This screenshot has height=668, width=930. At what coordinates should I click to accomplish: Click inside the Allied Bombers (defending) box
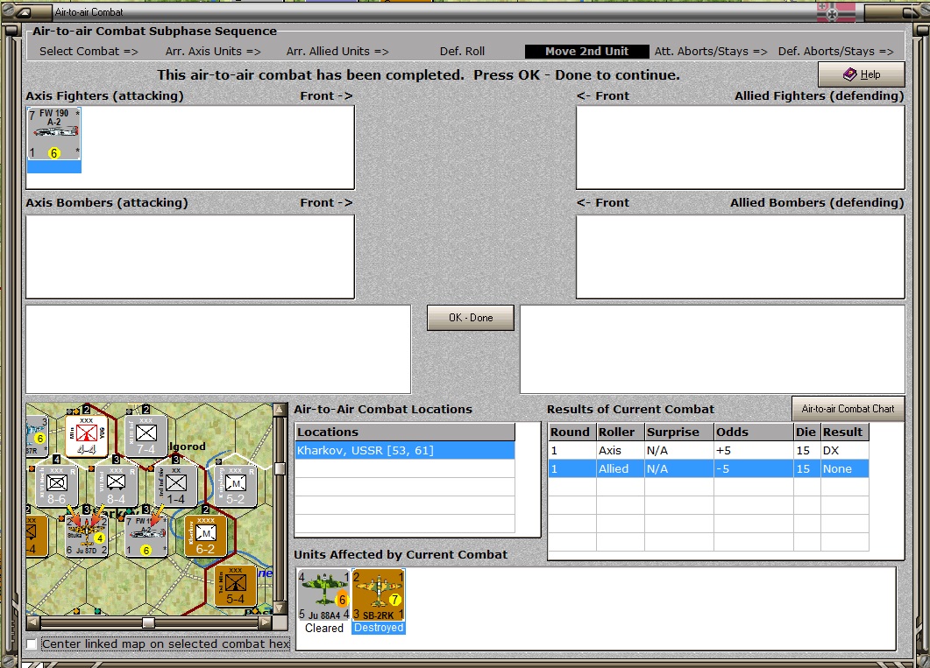click(740, 257)
